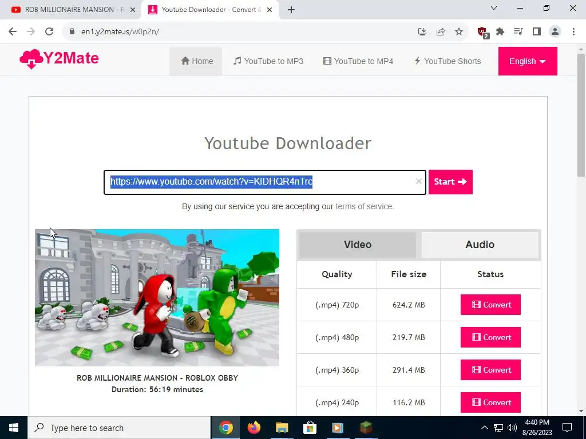The image size is (586, 439).
Task: Switch to the ROB MILLIONAIRE MANSION tab
Action: (x=71, y=10)
